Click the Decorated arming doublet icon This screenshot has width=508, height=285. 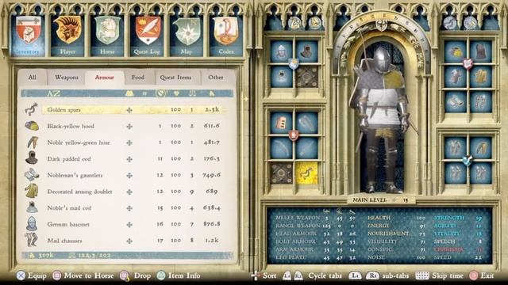point(32,191)
